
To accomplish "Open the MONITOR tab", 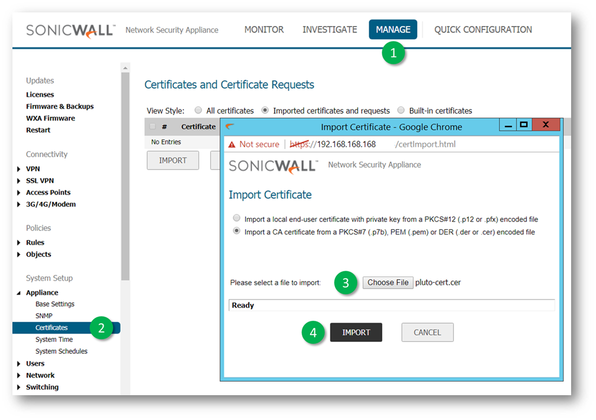I will coord(264,30).
